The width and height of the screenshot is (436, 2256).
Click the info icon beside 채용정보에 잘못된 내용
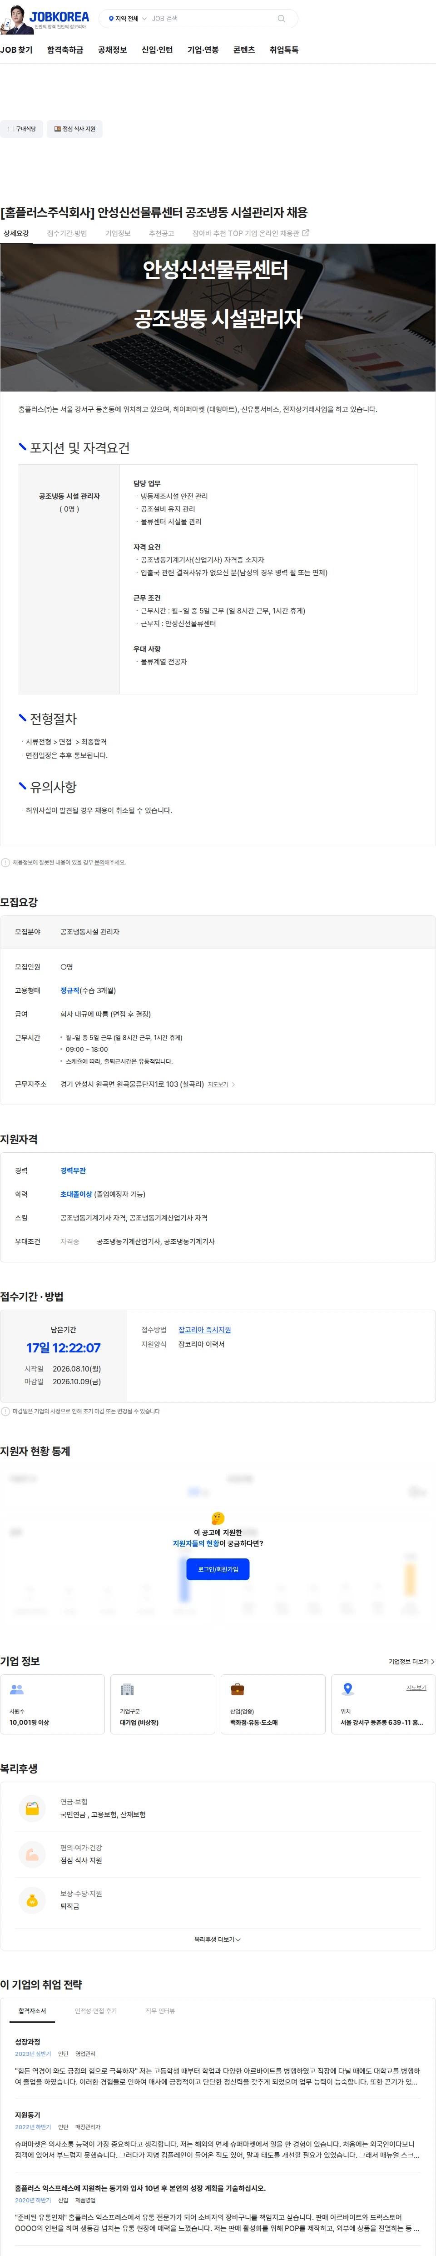tap(5, 863)
